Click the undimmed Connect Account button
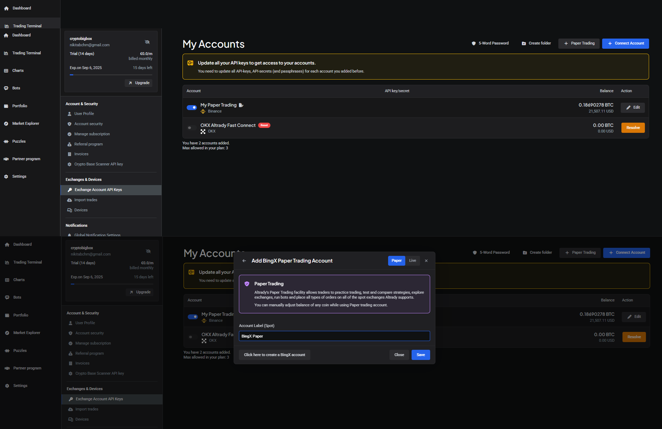Screen dimensions: 662x429 [626, 43]
